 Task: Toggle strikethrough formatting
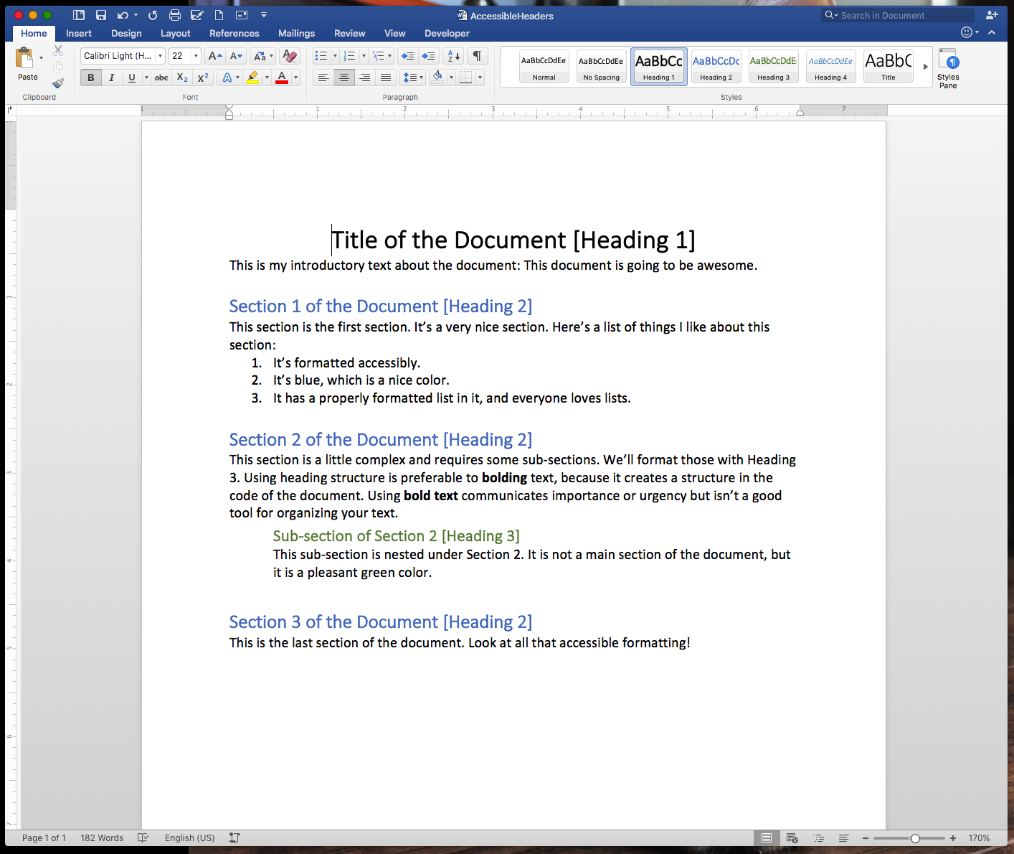click(x=161, y=77)
